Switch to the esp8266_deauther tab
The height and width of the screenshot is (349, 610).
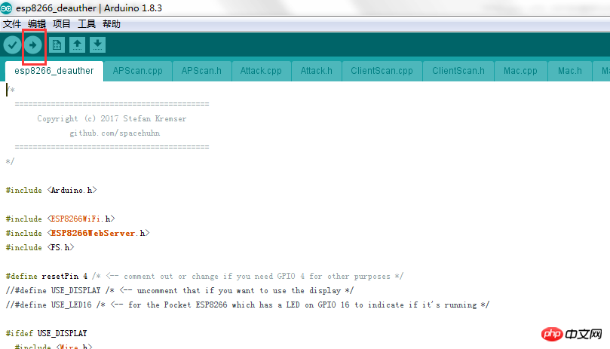coord(54,71)
